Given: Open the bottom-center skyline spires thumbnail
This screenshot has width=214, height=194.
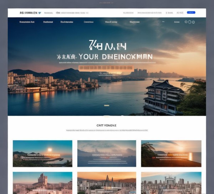Looking at the screenshot, I should tap(107, 183).
